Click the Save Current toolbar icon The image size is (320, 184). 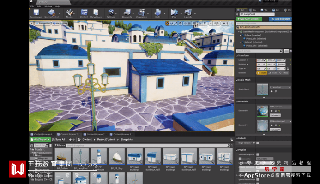tap(36, 14)
